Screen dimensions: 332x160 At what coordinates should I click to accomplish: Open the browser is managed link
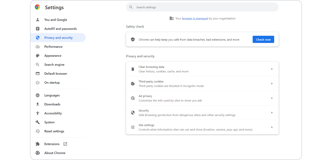pyautogui.click(x=195, y=18)
